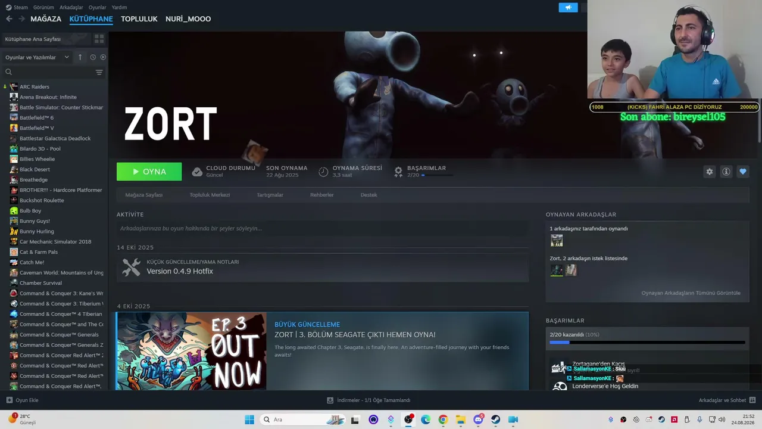Select Car Mechanic Simulator 2018
Screen dimensions: 762x429
(x=57, y=242)
